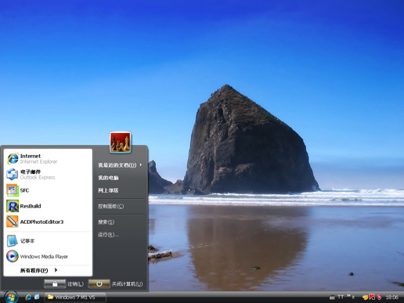Click the 注销(L) log off lock button

(55, 284)
